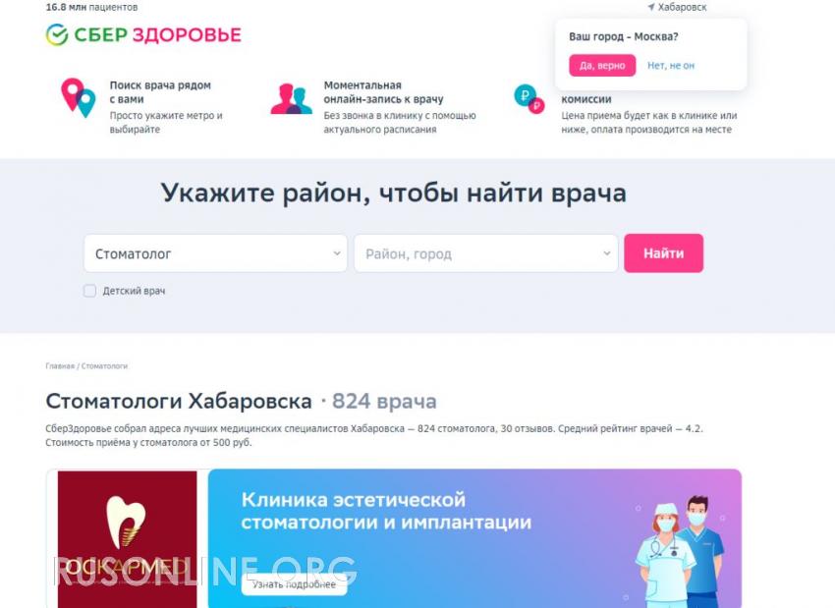Viewport: 835px width, 608px height.
Task: Decline city with Нет, не он link
Action: pyautogui.click(x=670, y=66)
